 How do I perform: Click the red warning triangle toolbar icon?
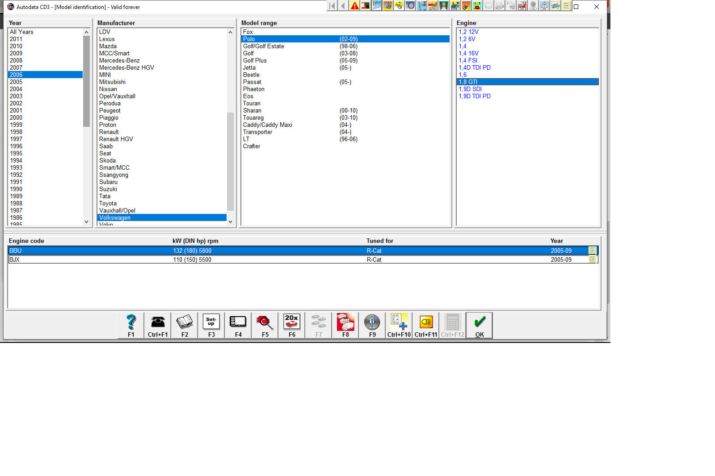pos(355,6)
